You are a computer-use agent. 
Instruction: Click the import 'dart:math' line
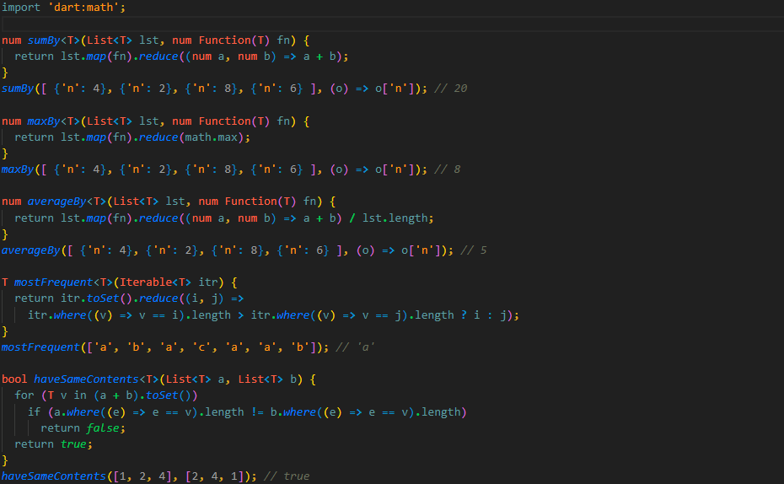[63, 8]
